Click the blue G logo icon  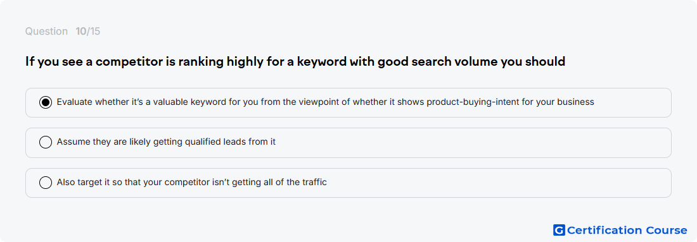click(559, 230)
